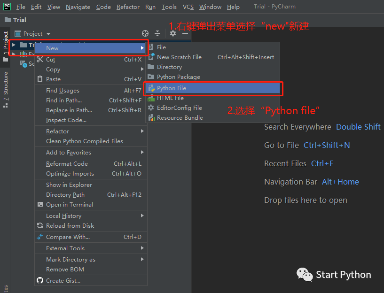Choose Replace in Path menu entry
384x293 pixels.
[91, 110]
